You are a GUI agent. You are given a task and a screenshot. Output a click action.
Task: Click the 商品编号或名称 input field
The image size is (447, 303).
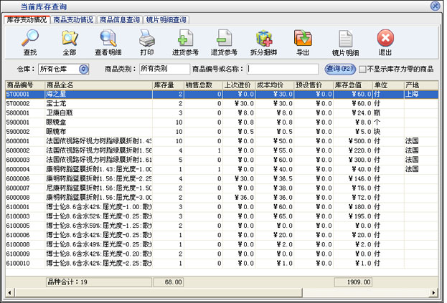(283, 69)
